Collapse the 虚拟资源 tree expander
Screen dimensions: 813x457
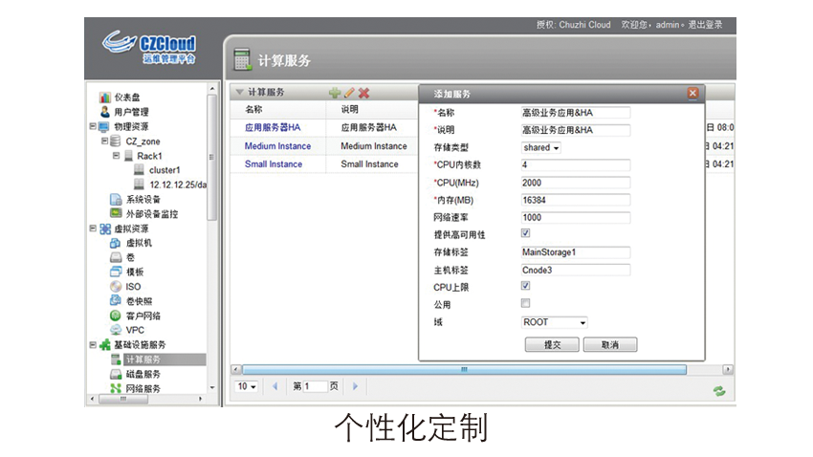[x=93, y=228]
